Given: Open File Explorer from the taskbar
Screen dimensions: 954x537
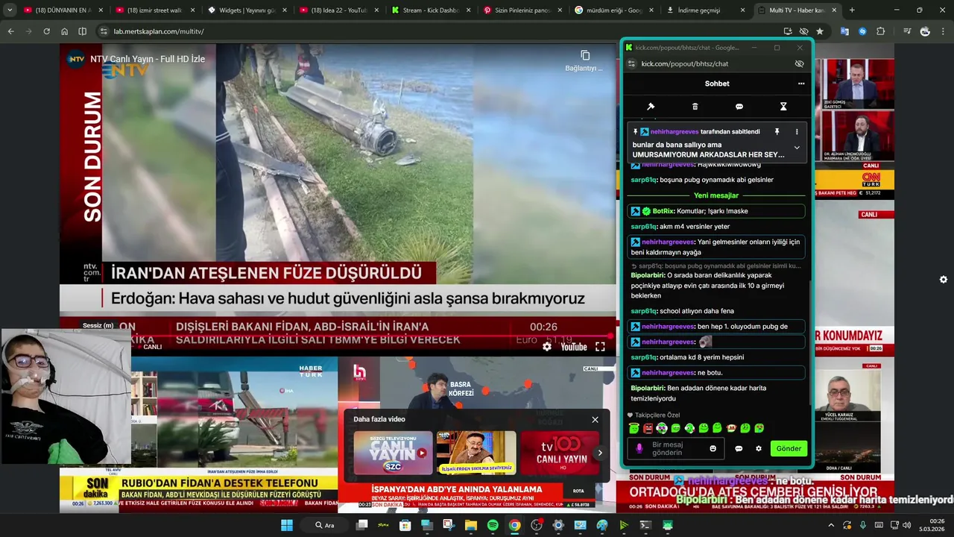Looking at the screenshot, I should click(471, 525).
